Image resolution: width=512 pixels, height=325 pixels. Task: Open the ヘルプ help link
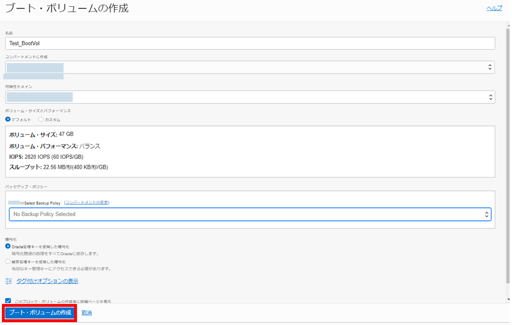coord(494,8)
